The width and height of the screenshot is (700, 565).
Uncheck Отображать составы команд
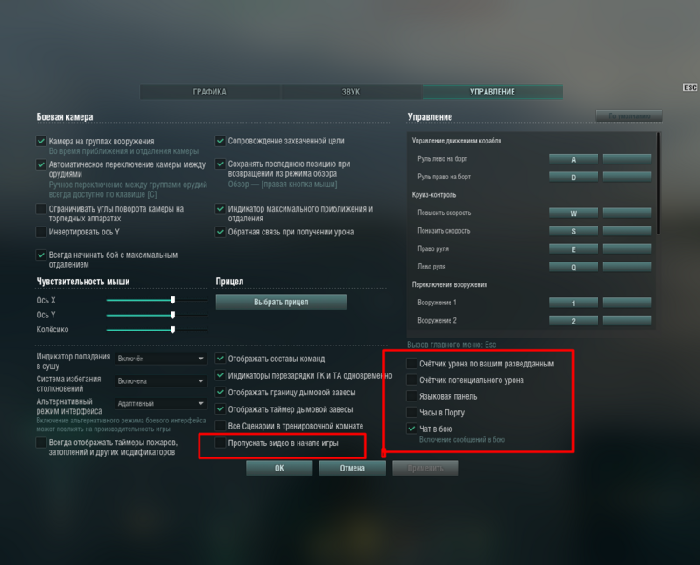(x=221, y=359)
